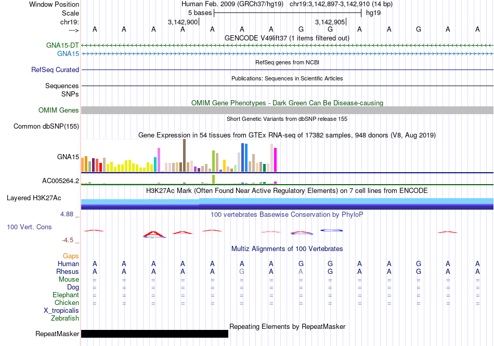Viewport: 494px width, 346px height.
Task: Click the GENCODE V49lift37 track title
Action: pos(287,38)
